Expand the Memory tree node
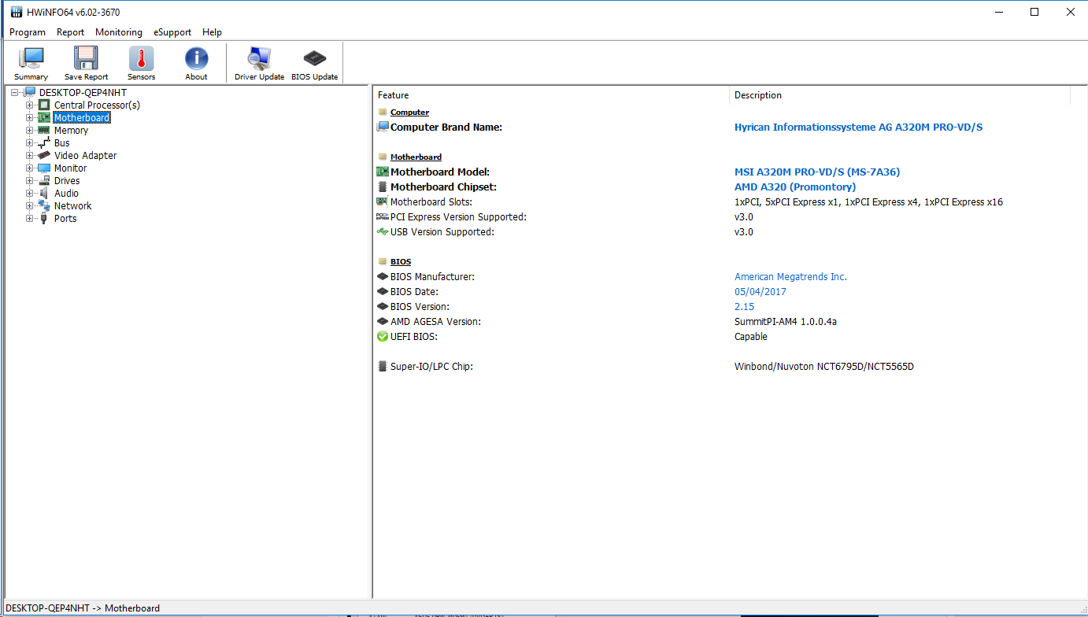 coord(30,131)
